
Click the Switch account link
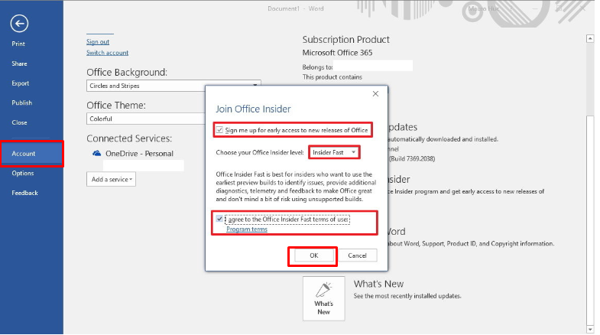coord(107,53)
